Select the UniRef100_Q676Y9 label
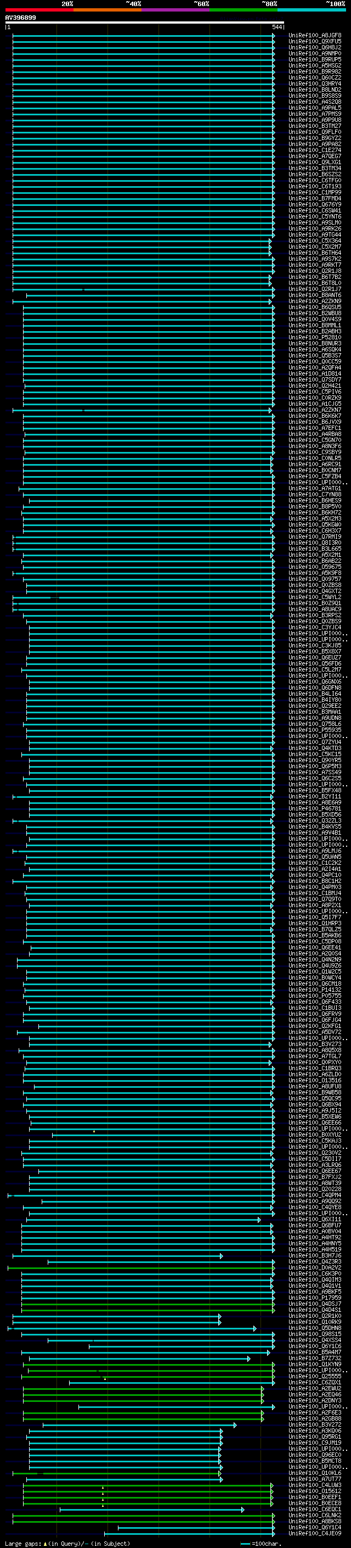This screenshot has height=1548, width=351. point(315,204)
